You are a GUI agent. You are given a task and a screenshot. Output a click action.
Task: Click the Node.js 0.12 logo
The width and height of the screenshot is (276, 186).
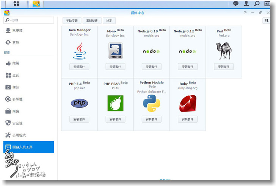187,51
